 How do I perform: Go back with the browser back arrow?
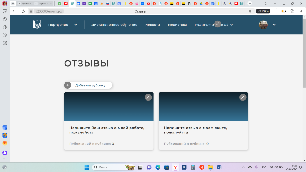pos(14,11)
